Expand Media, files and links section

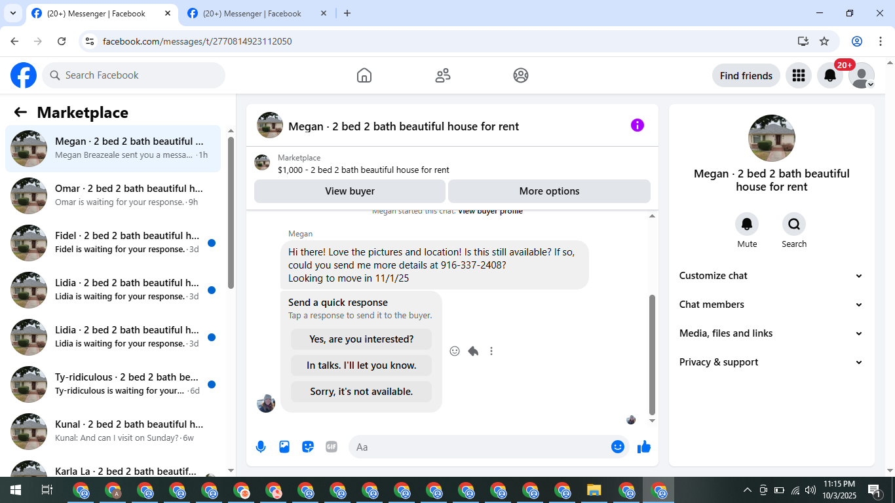[x=771, y=333]
